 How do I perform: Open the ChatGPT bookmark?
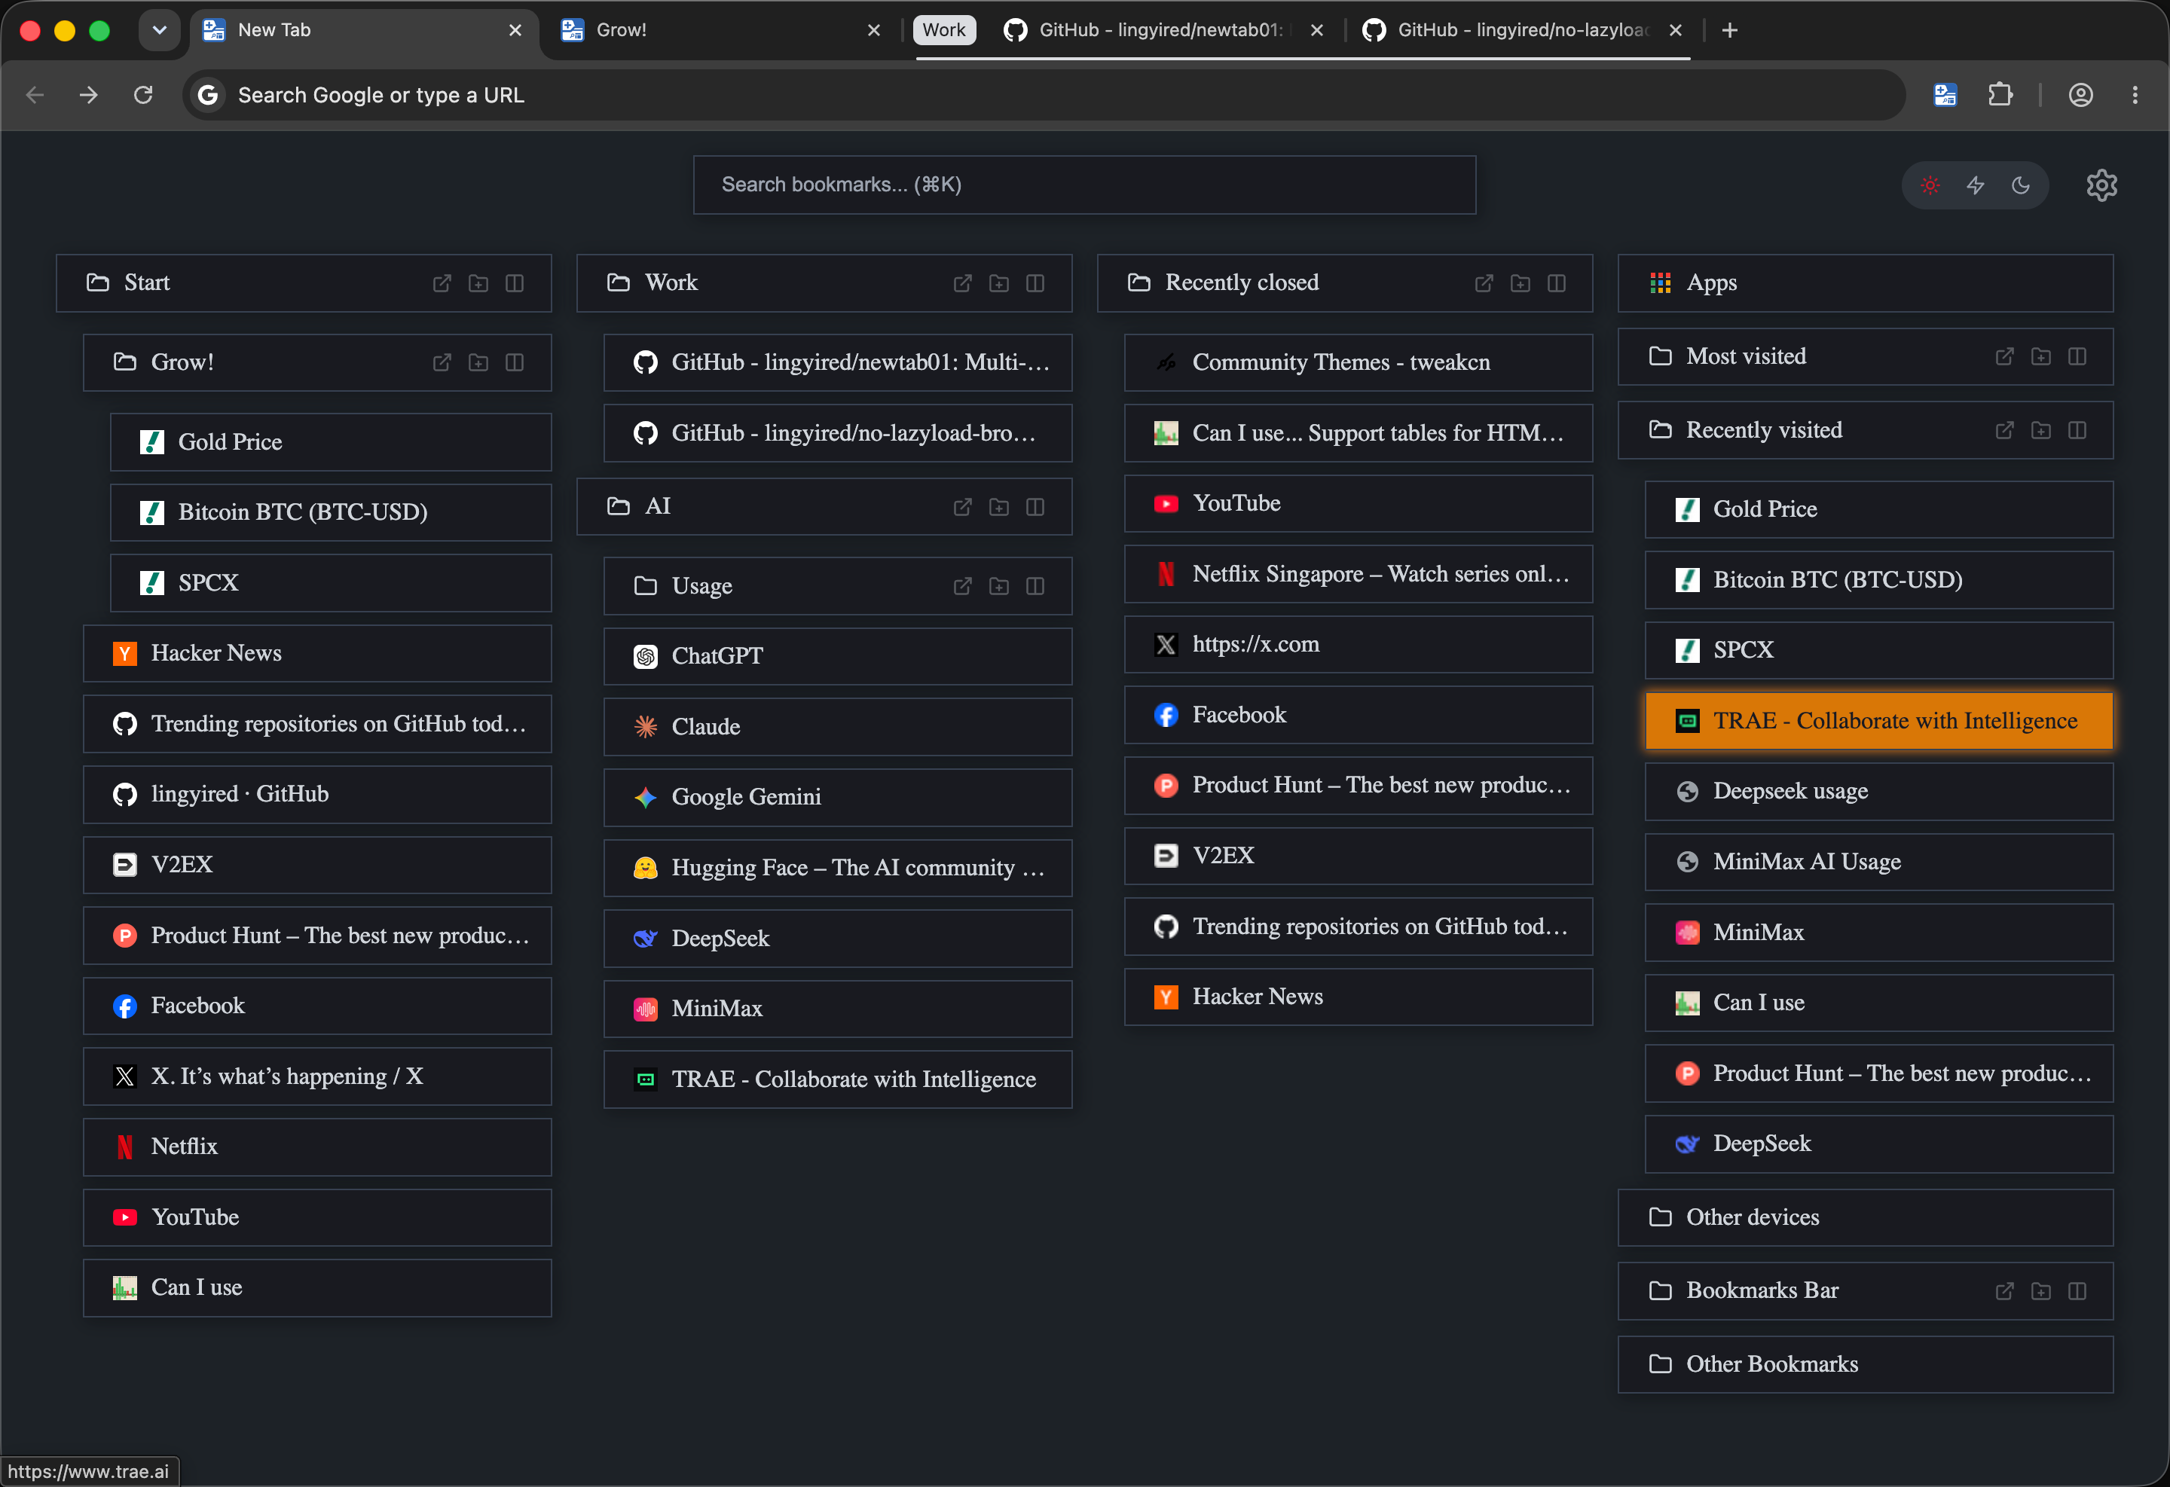pyautogui.click(x=838, y=656)
